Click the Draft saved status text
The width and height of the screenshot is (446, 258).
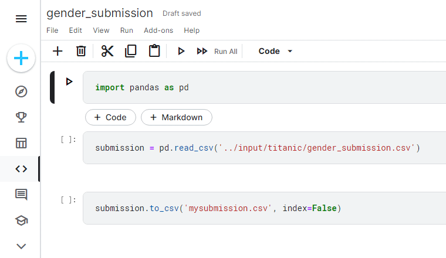pos(182,13)
